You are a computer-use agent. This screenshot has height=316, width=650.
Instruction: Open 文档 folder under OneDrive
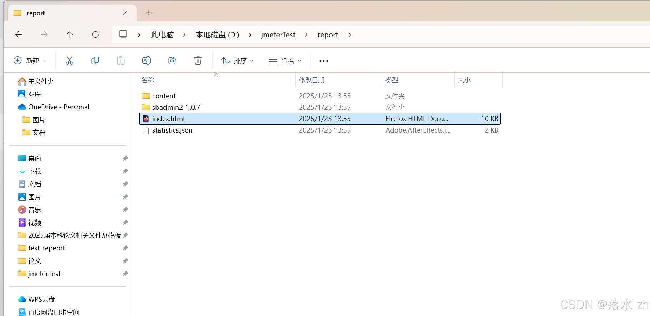39,133
